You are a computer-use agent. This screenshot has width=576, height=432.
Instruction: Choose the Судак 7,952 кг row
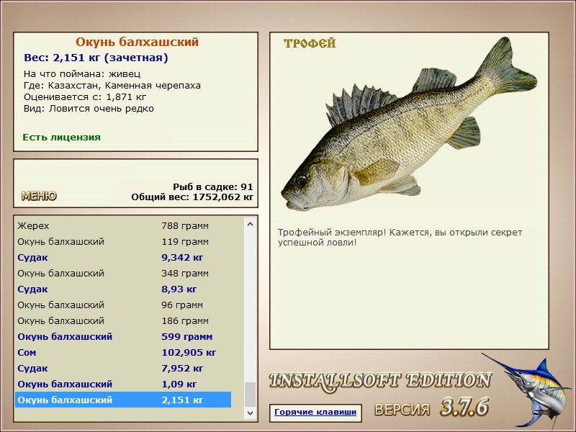[x=123, y=368]
